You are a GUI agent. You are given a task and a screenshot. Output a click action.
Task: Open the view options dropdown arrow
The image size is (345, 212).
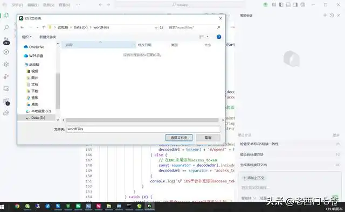pos(207,37)
